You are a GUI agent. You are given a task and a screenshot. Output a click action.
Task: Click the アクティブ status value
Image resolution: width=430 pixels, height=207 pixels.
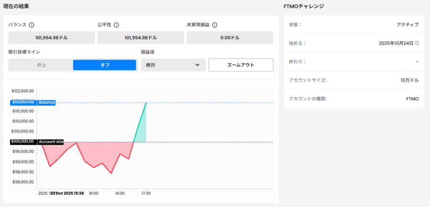point(407,25)
